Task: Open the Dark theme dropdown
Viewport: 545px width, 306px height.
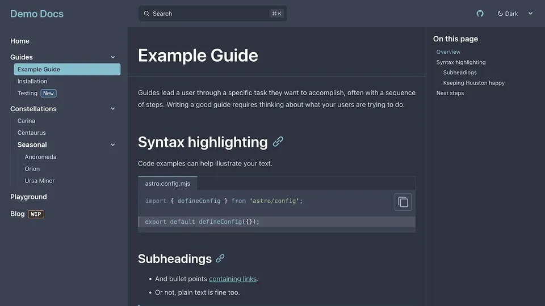Action: tap(515, 14)
